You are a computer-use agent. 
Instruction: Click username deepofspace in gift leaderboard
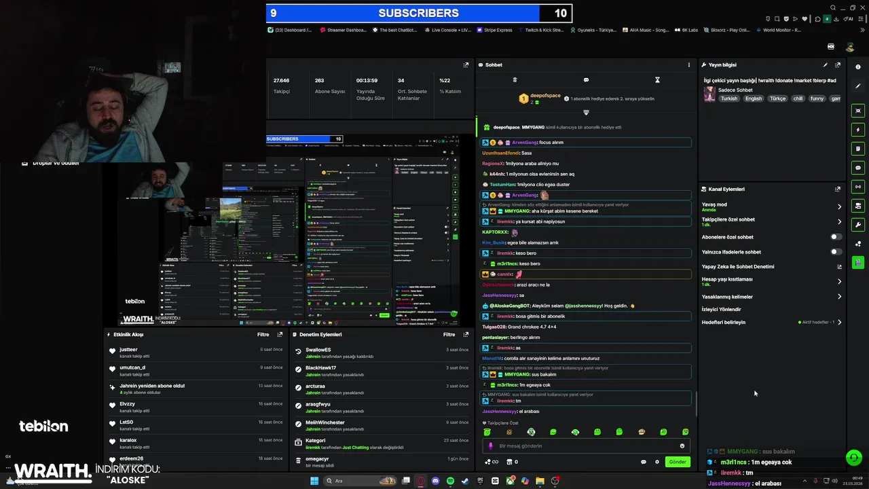point(545,96)
